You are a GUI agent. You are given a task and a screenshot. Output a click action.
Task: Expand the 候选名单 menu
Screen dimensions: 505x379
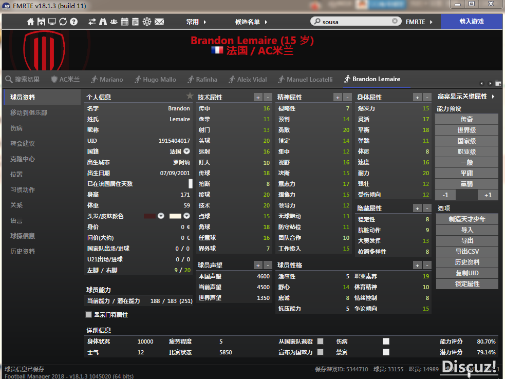tap(251, 22)
